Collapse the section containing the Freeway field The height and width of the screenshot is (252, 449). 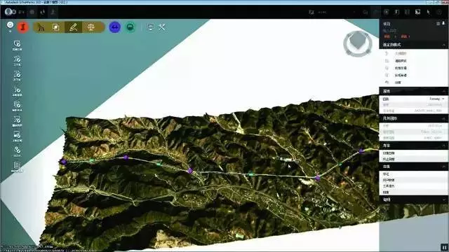[444, 91]
